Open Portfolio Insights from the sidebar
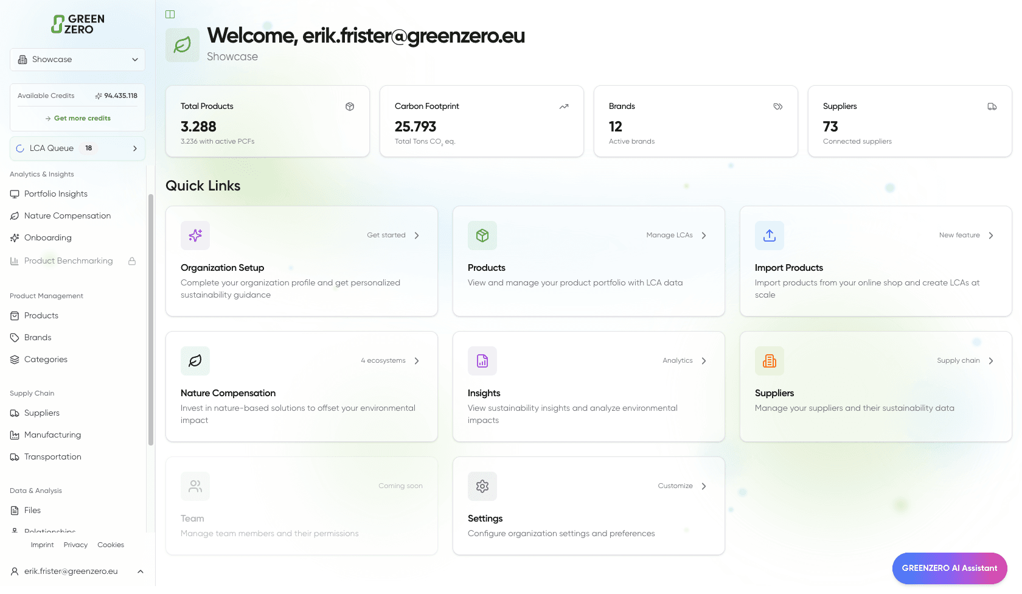The height and width of the screenshot is (594, 1022). pos(55,194)
